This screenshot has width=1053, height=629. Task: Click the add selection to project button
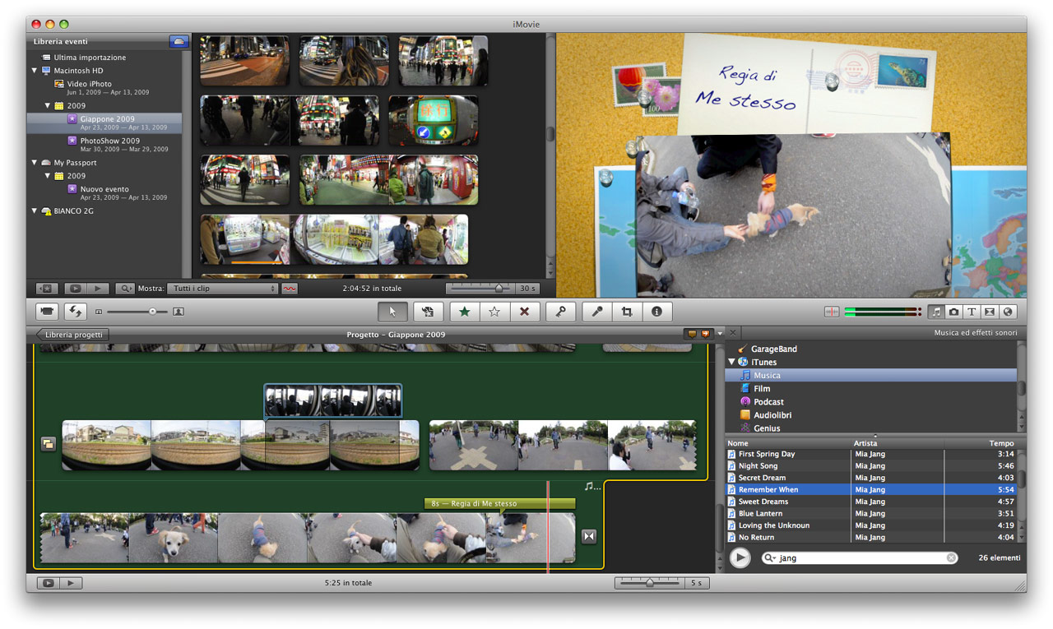[428, 312]
